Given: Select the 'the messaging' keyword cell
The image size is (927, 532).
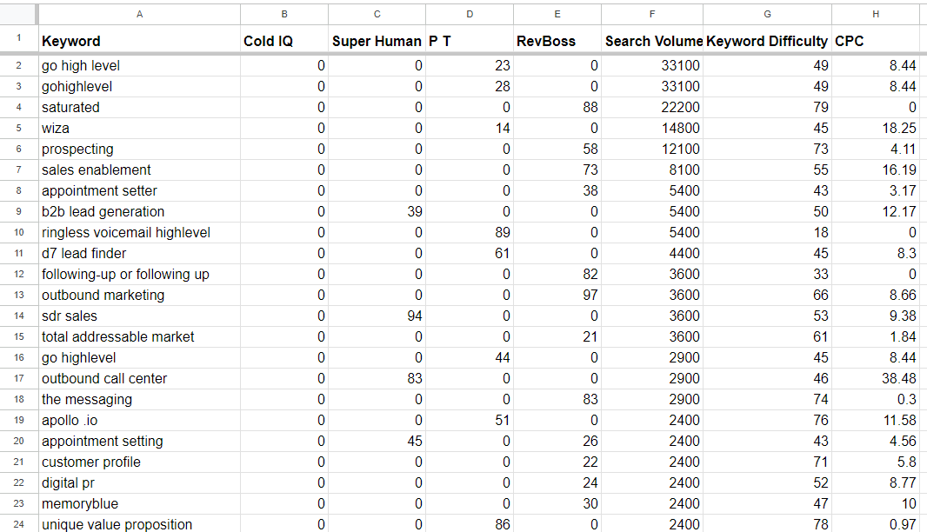Looking at the screenshot, I should (139, 399).
